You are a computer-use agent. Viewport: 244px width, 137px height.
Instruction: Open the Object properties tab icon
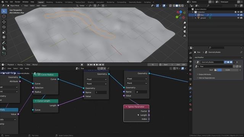191,84
